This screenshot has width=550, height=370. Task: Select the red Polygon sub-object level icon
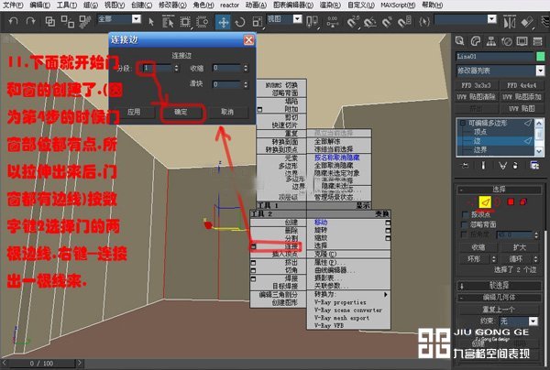(x=511, y=201)
